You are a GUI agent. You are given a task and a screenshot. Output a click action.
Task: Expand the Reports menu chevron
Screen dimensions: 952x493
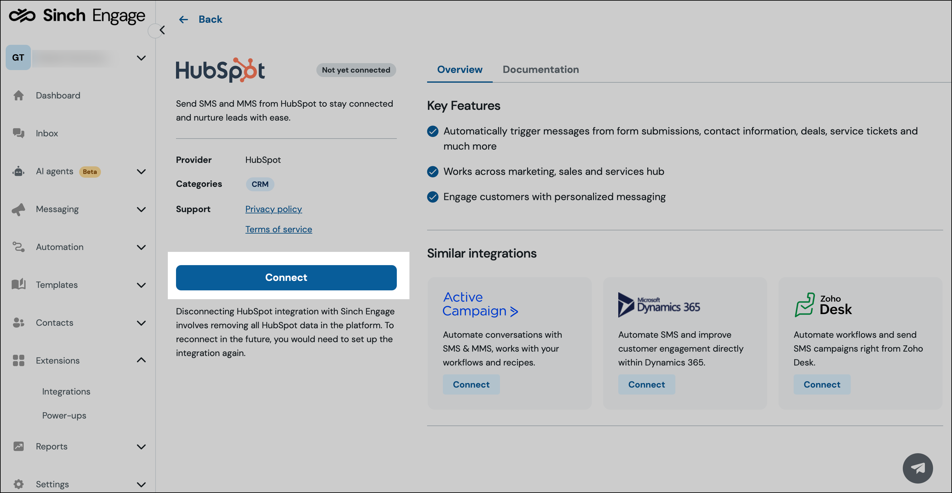(141, 446)
